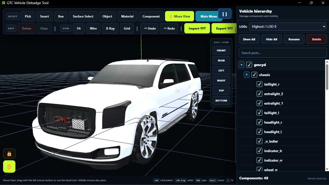329x185 pixels.
Task: Select the taillight_r part label
Action: pyautogui.click(x=272, y=84)
